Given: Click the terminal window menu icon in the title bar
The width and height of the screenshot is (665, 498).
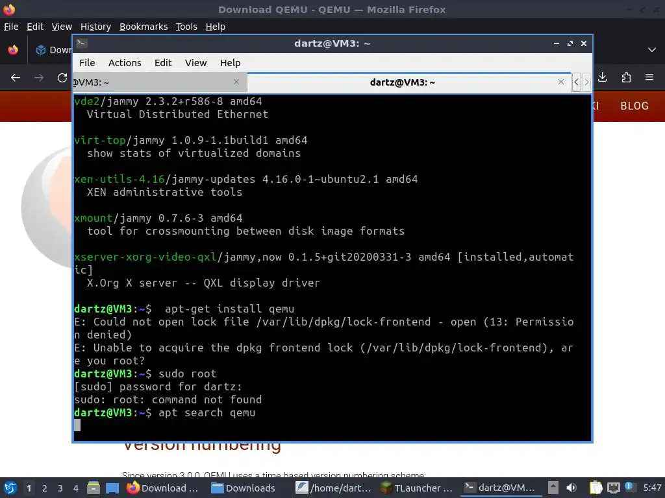Looking at the screenshot, I should point(82,43).
